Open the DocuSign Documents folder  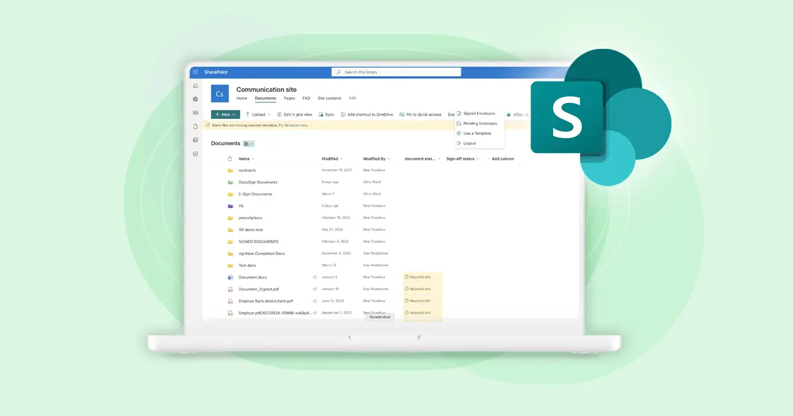[x=258, y=182]
